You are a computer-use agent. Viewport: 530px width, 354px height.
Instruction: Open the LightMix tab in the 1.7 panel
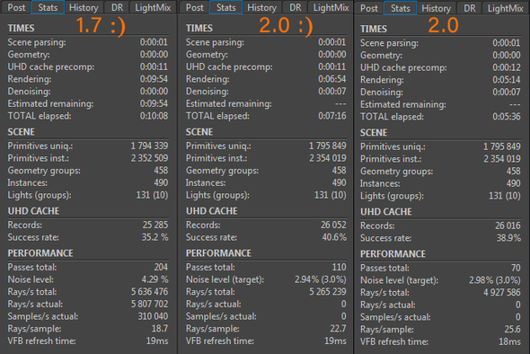[153, 7]
